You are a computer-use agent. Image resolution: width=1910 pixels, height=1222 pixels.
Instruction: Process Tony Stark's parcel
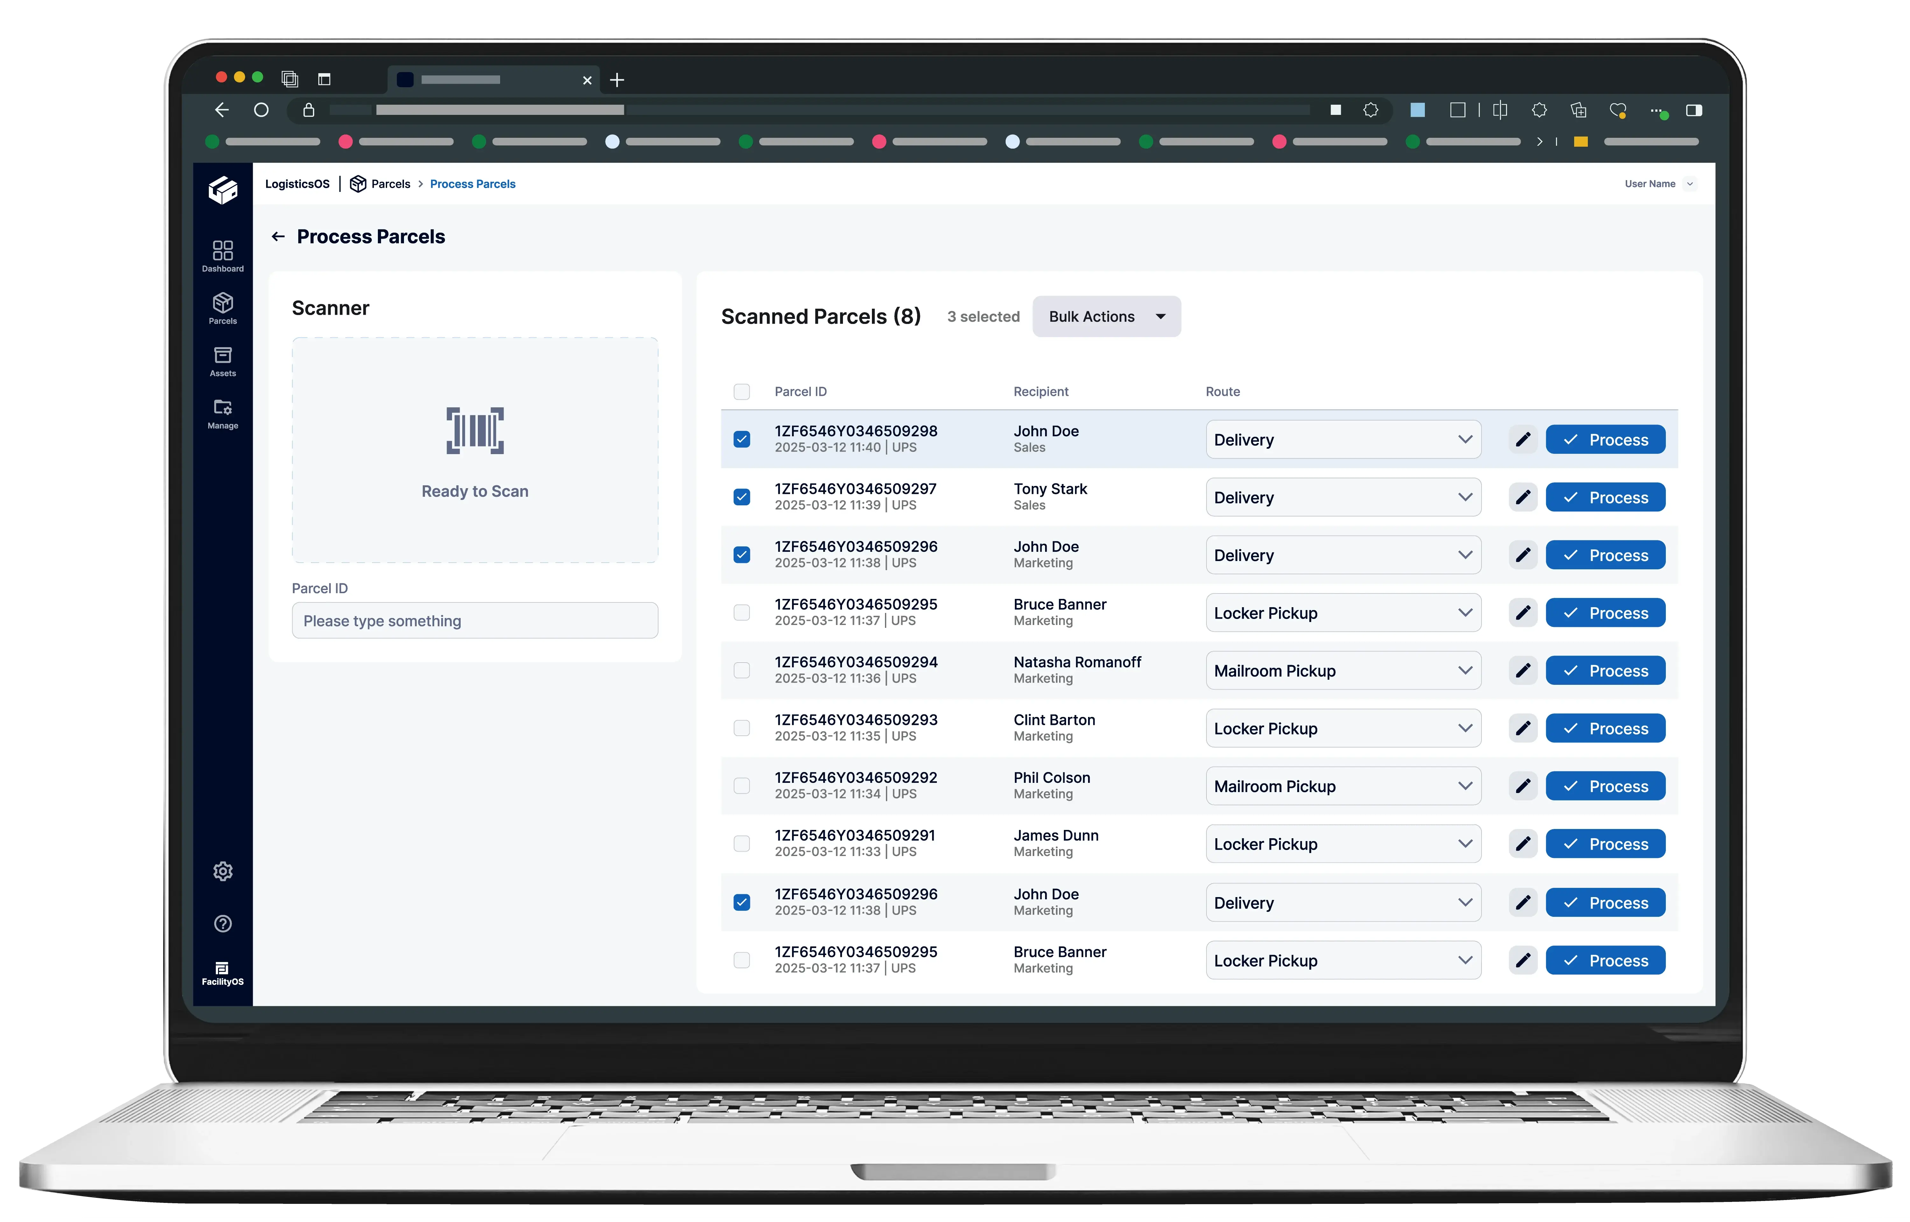1605,497
